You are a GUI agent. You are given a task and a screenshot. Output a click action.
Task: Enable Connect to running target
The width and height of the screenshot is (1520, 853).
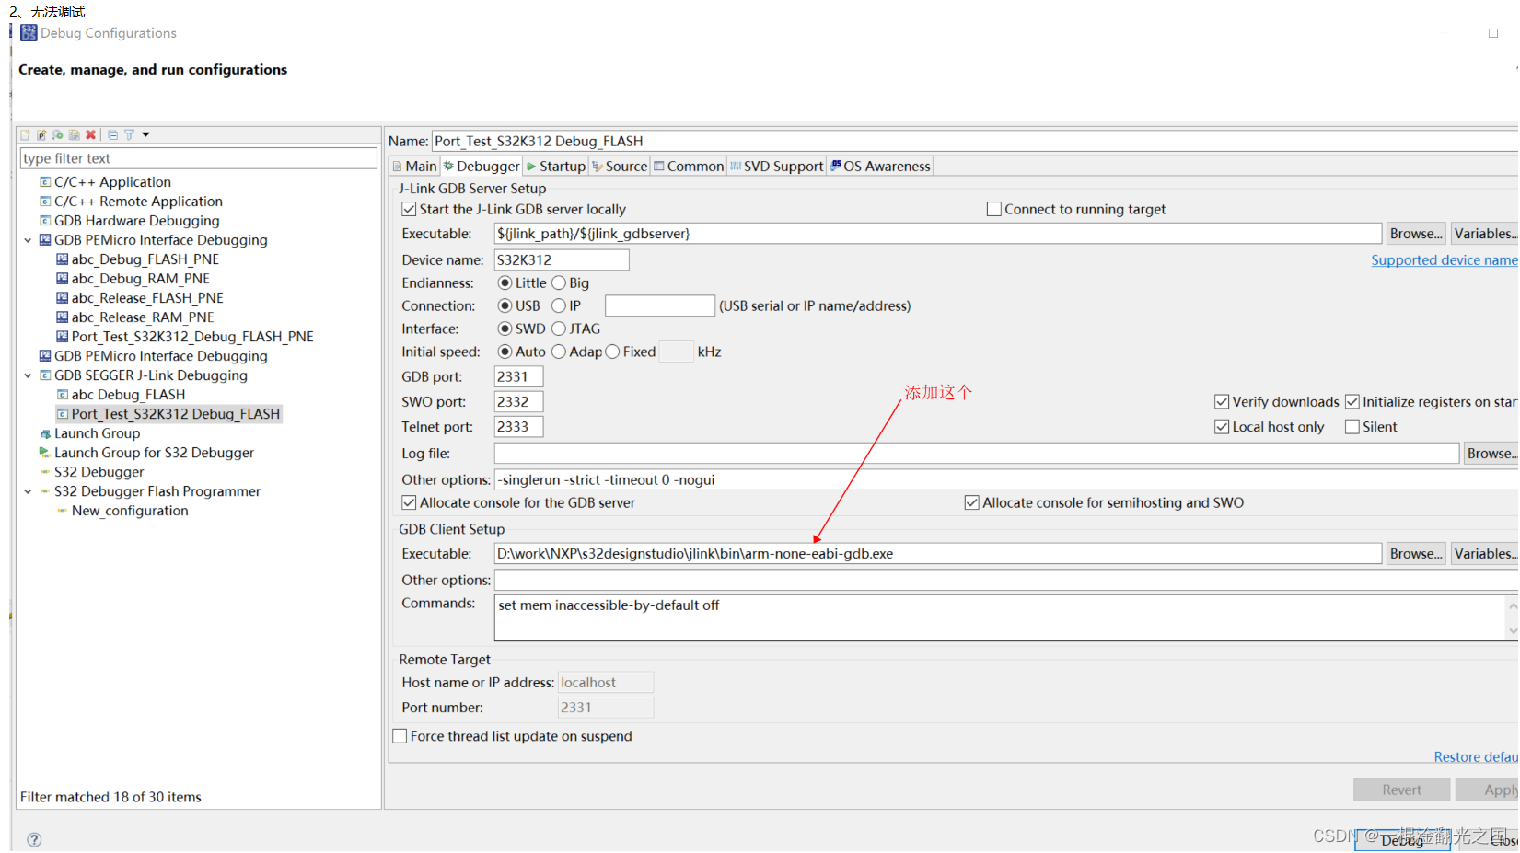[x=994, y=210]
